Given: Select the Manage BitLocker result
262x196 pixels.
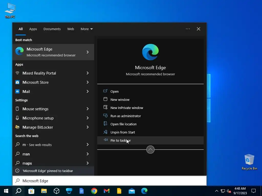Looking at the screenshot, I should (53, 127).
